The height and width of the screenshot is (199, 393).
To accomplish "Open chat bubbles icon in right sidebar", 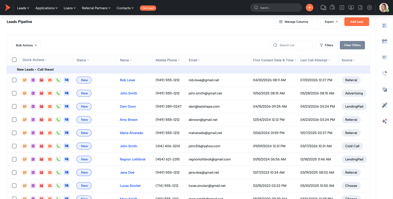I will click(384, 89).
